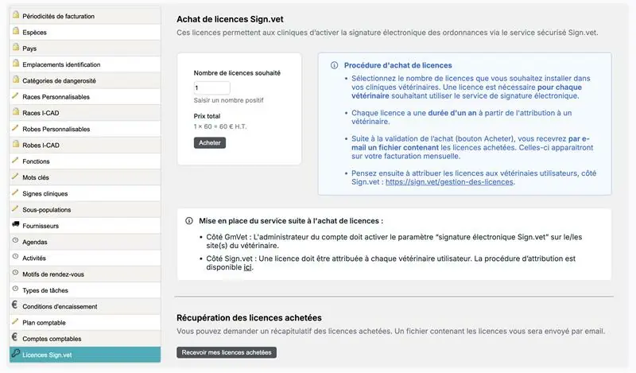Click the truck icon beside Fournisseurs

point(15,225)
